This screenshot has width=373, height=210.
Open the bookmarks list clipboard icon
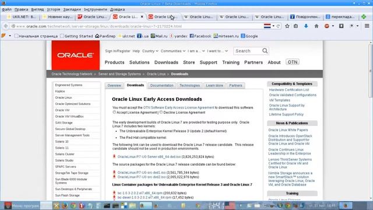(x=295, y=26)
